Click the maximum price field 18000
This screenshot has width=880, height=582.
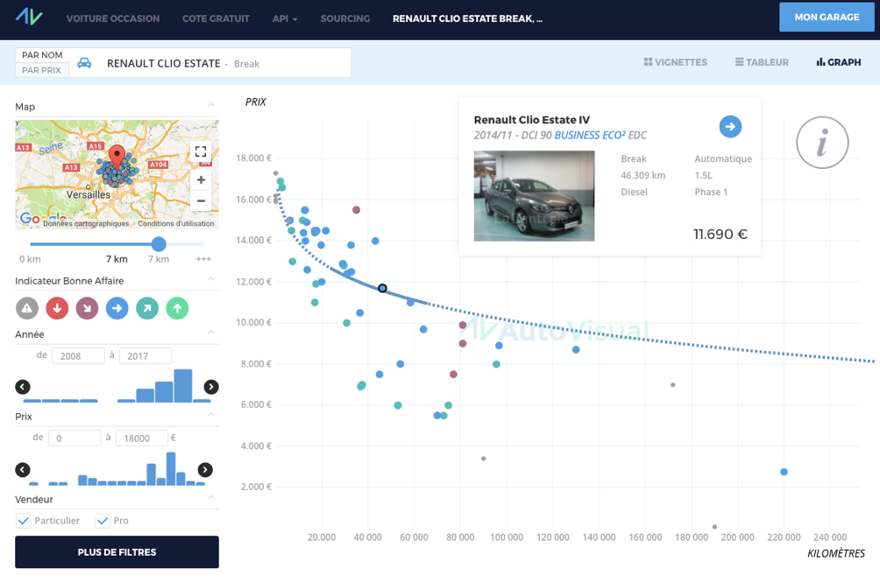[142, 438]
